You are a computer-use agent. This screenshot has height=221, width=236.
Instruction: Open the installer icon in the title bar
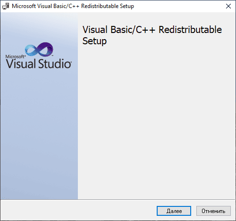click(6, 6)
